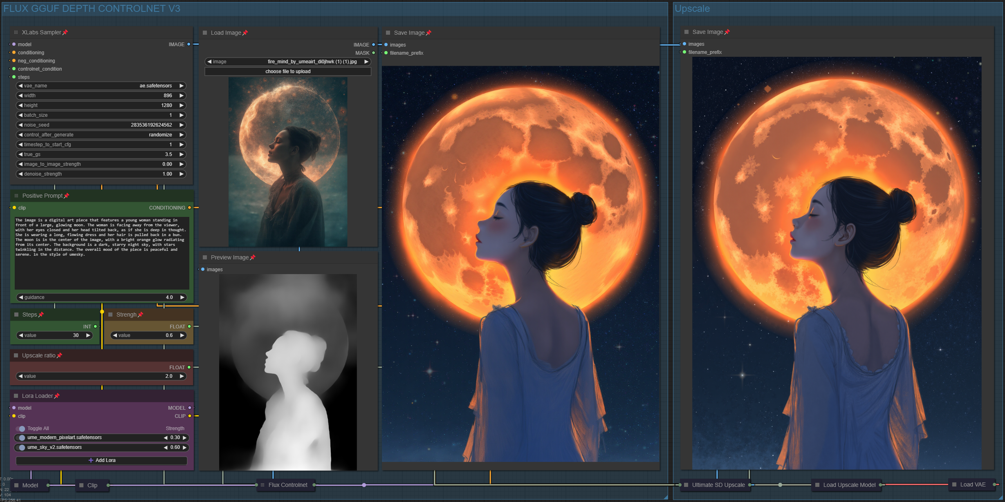
Task: Toggle ume_modern_pixelart.safetensors lora on/off
Action: pyautogui.click(x=21, y=437)
